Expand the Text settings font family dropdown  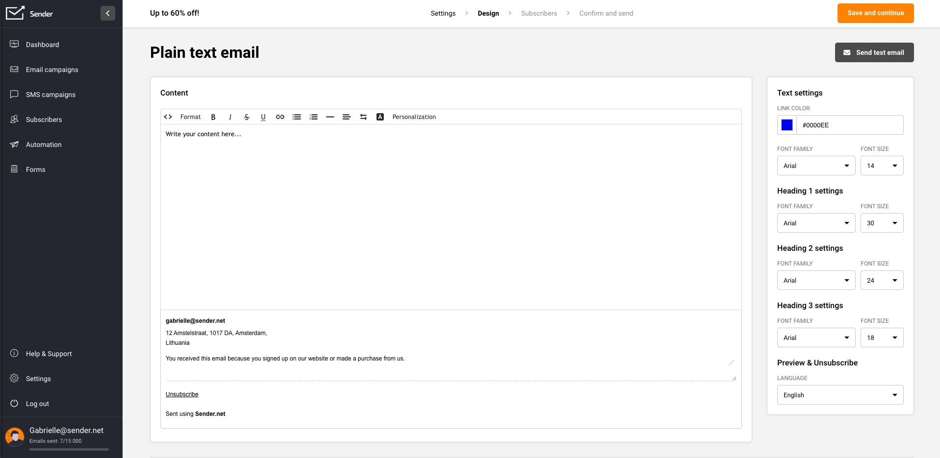pos(816,166)
